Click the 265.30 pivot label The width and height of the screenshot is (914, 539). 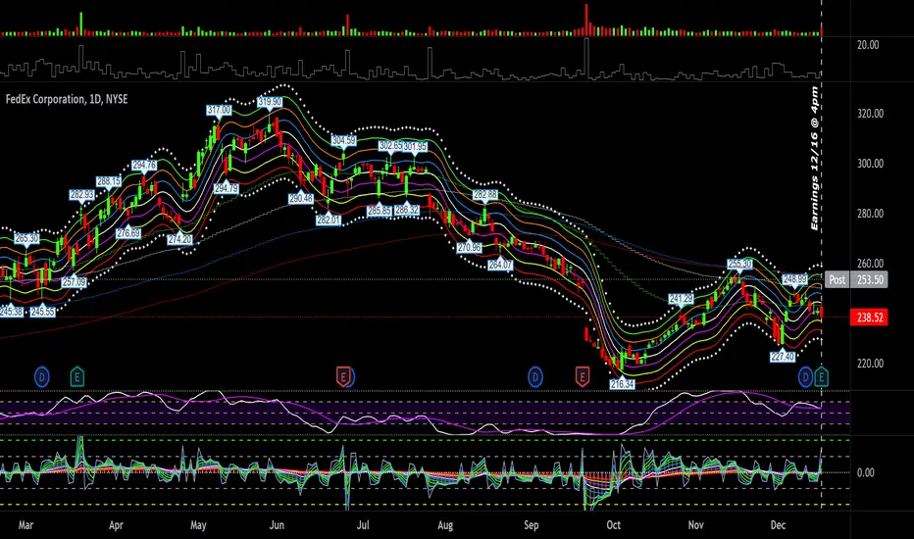click(x=26, y=238)
